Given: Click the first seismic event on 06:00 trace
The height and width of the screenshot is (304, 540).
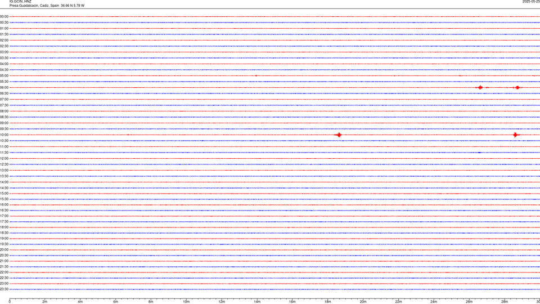Looking at the screenshot, I should point(480,88).
